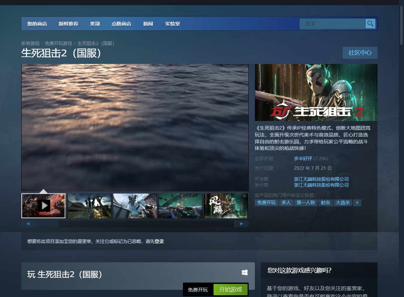Screen dimensions: 404x297
Task: Click the 登录 login link
Action: tap(159, 241)
